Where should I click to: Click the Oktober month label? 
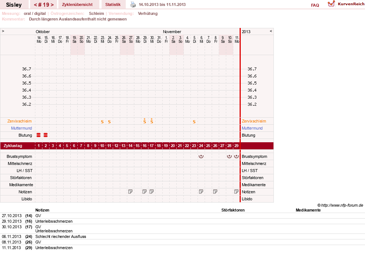pyautogui.click(x=42, y=32)
